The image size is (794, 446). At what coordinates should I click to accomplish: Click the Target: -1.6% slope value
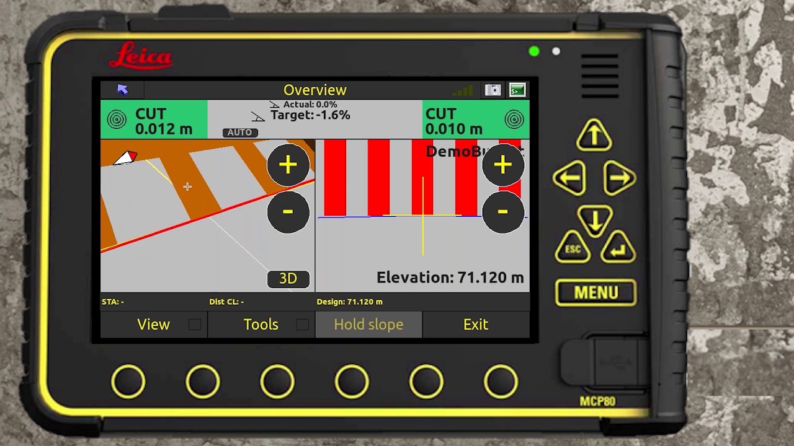(310, 115)
